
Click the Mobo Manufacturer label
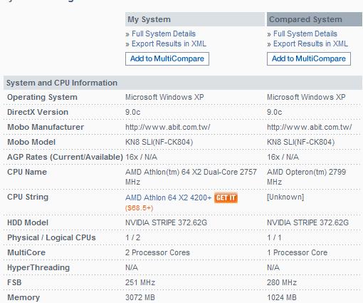pyautogui.click(x=46, y=127)
